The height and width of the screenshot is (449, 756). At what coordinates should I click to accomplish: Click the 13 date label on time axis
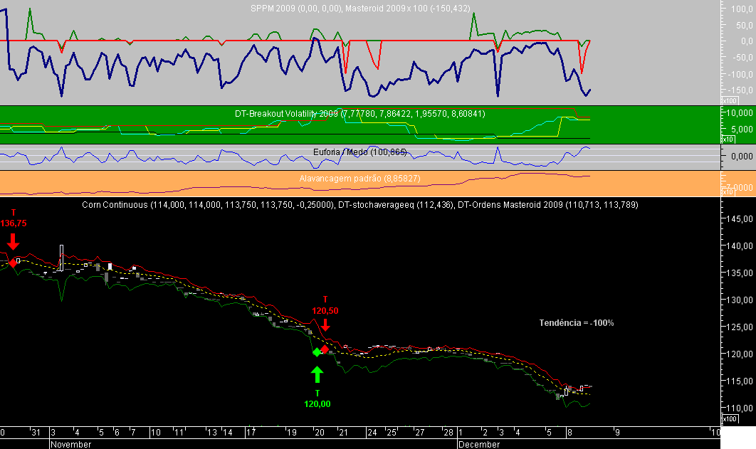click(x=212, y=433)
